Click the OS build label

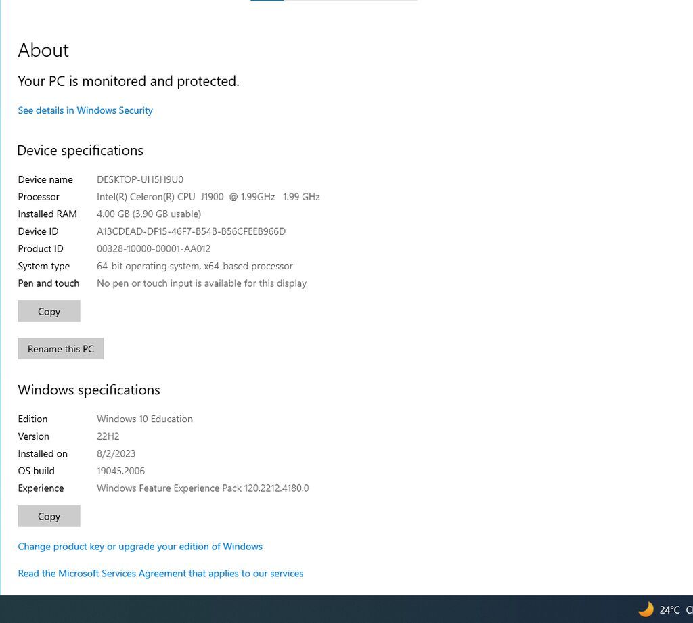(x=37, y=471)
